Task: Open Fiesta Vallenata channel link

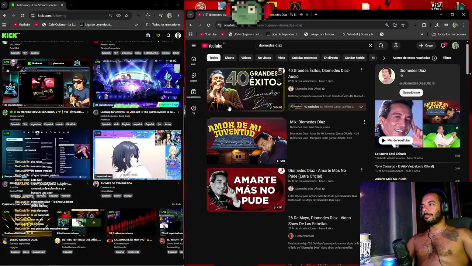Action: point(305,236)
